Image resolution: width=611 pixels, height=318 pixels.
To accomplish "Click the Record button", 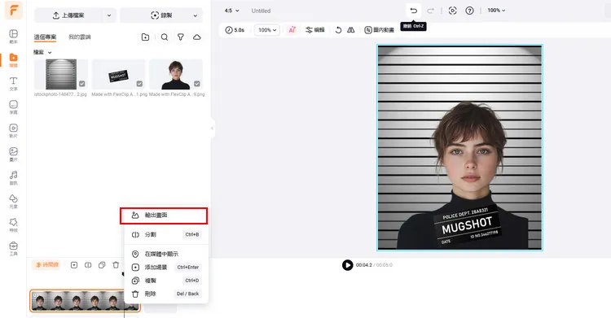I will coord(161,15).
